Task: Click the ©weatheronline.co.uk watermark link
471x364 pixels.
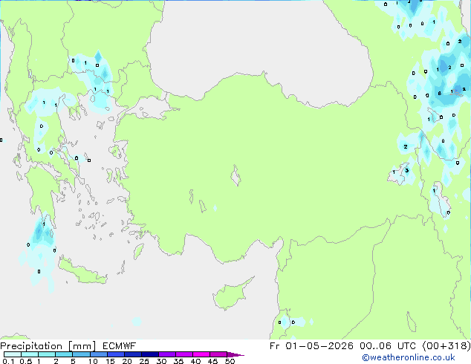Action: click(x=418, y=357)
